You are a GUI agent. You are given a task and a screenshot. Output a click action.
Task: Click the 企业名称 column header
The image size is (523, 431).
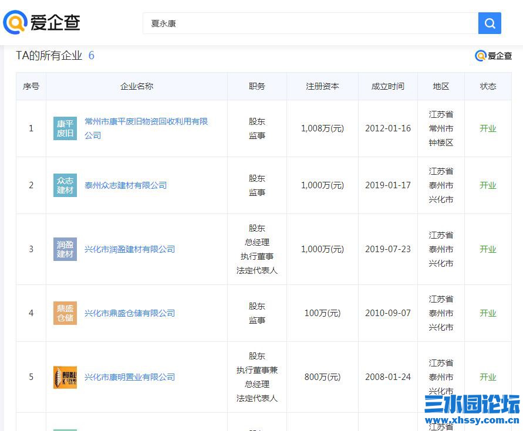tap(137, 86)
